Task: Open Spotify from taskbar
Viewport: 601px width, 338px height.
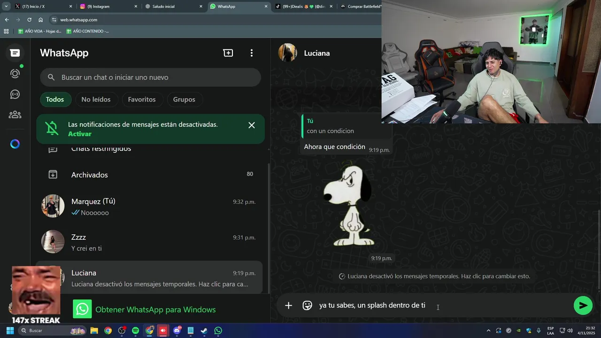Action: point(135,330)
